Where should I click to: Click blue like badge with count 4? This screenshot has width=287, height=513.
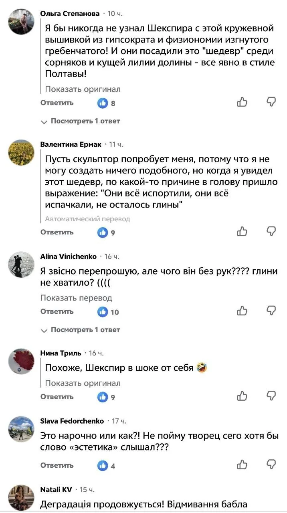tap(103, 465)
